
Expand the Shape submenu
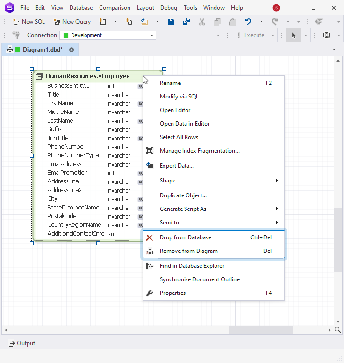click(214, 181)
